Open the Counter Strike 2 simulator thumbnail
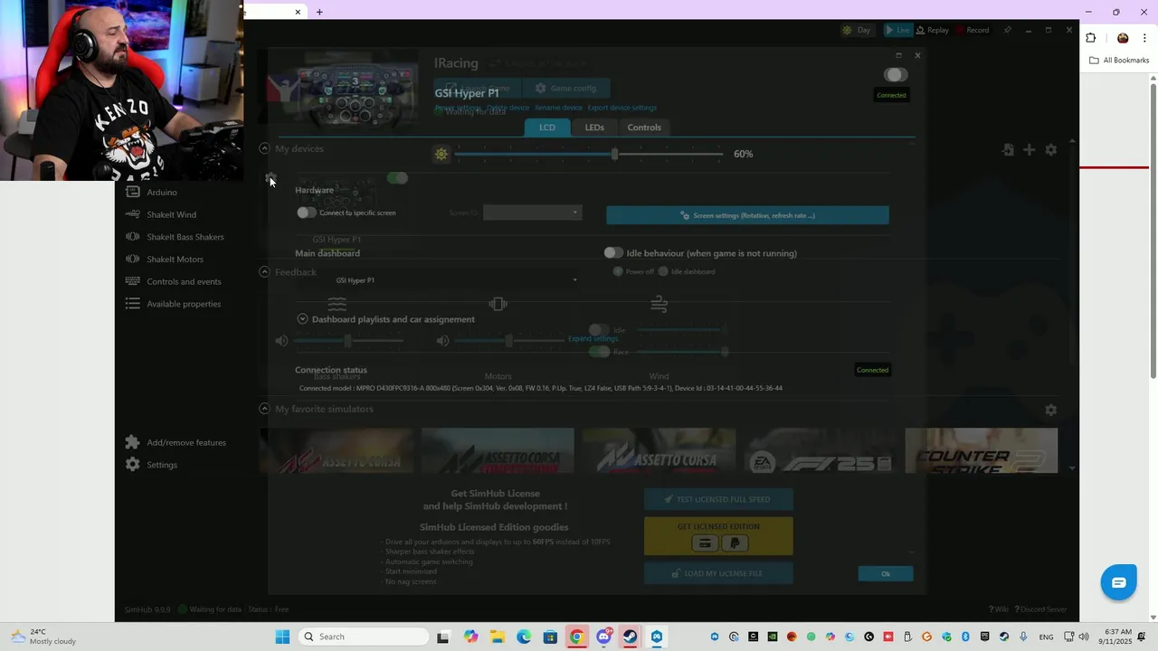 coord(981,450)
